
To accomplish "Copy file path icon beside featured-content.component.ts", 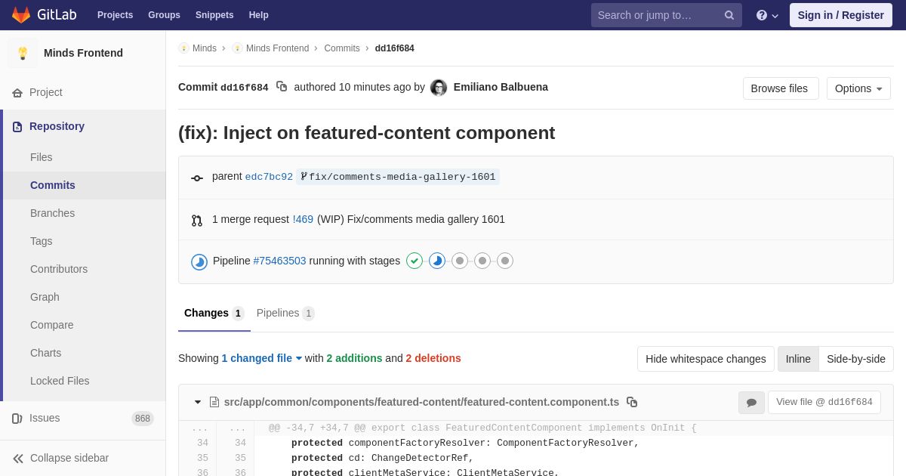I will [632, 402].
